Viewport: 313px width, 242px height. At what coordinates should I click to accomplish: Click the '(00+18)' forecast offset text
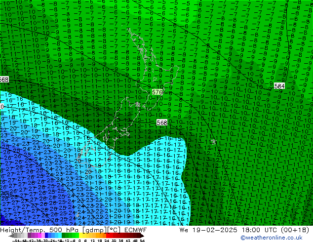tap(295, 230)
